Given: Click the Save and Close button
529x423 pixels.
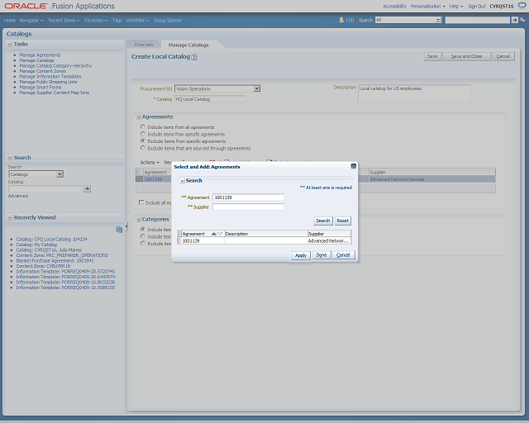Looking at the screenshot, I should click(x=466, y=56).
